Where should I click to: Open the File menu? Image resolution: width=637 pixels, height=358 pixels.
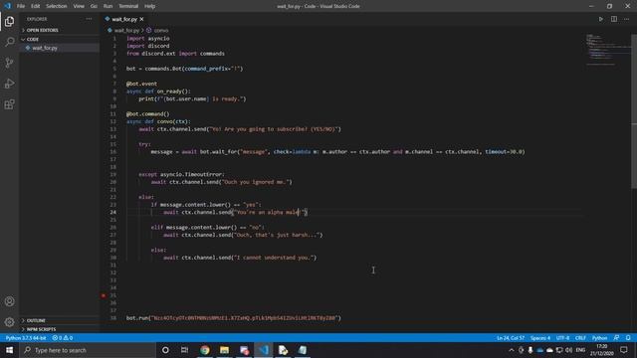[x=21, y=6]
